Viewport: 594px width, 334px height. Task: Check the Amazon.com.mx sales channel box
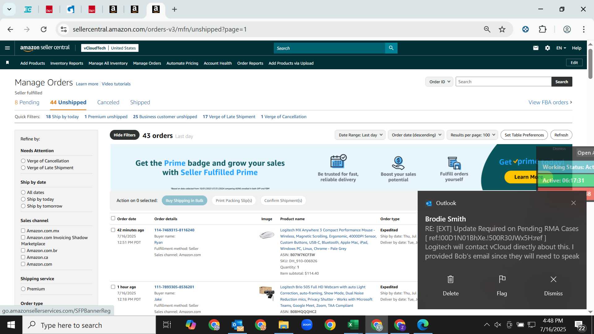23,230
